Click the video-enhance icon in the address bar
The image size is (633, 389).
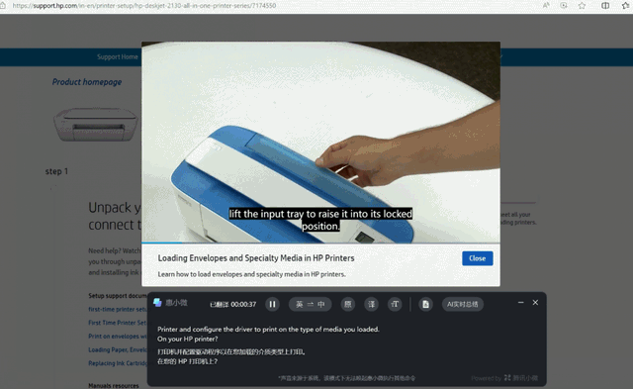[x=564, y=5]
